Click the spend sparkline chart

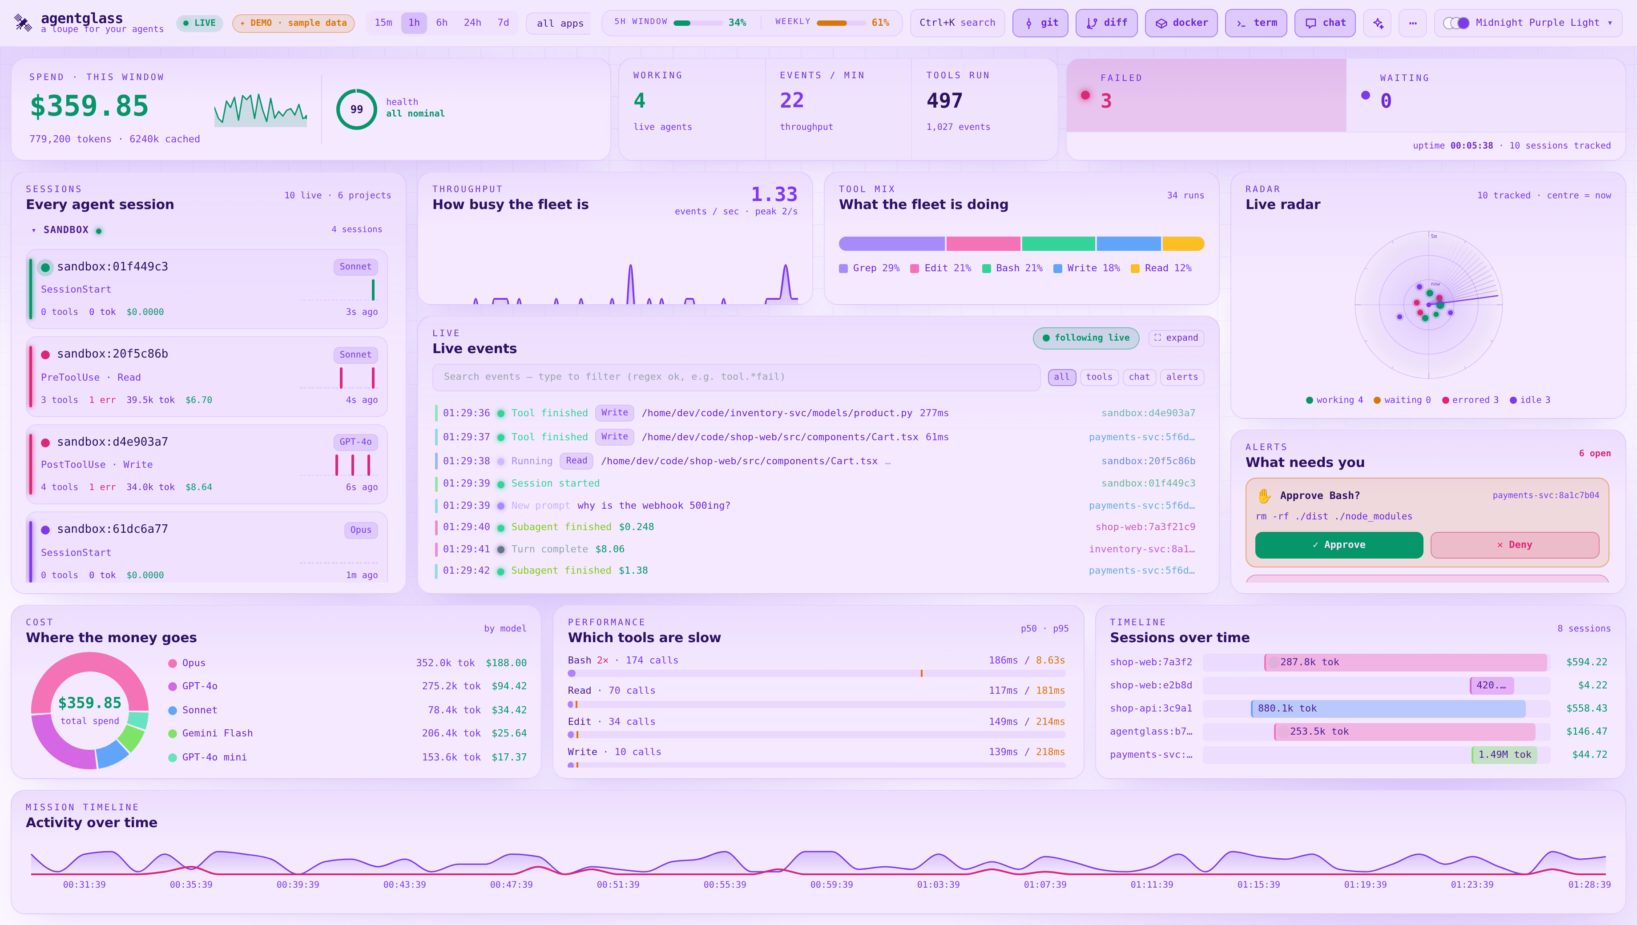pos(261,110)
